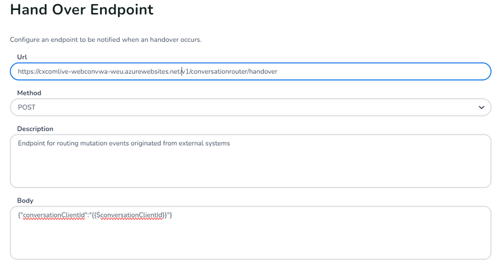Click the "Url" field label
Screen dimensions: 500x267
tap(22, 57)
